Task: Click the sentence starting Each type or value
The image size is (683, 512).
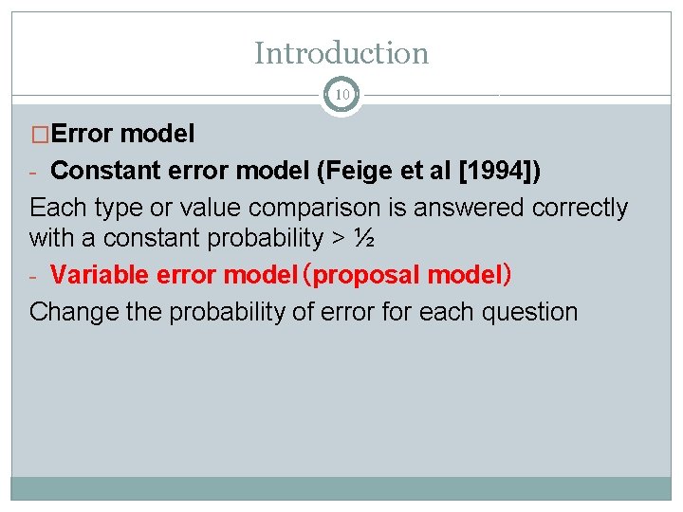Action: tap(329, 223)
